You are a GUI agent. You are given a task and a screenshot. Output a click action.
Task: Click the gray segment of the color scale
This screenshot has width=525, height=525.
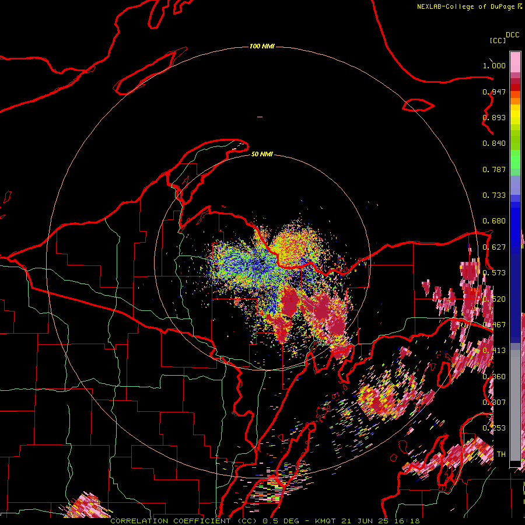(x=515, y=405)
